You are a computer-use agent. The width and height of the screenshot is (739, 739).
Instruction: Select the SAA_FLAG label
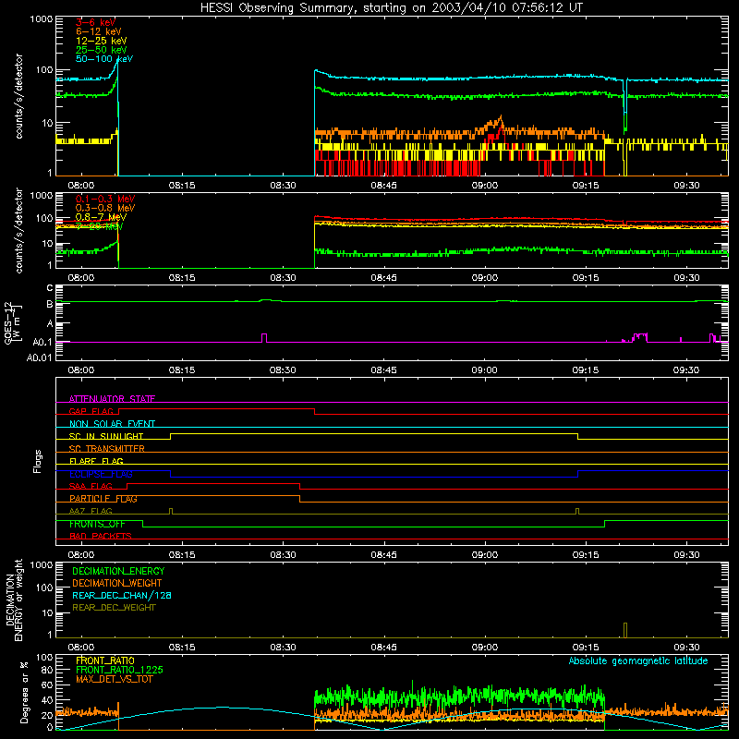coord(91,487)
